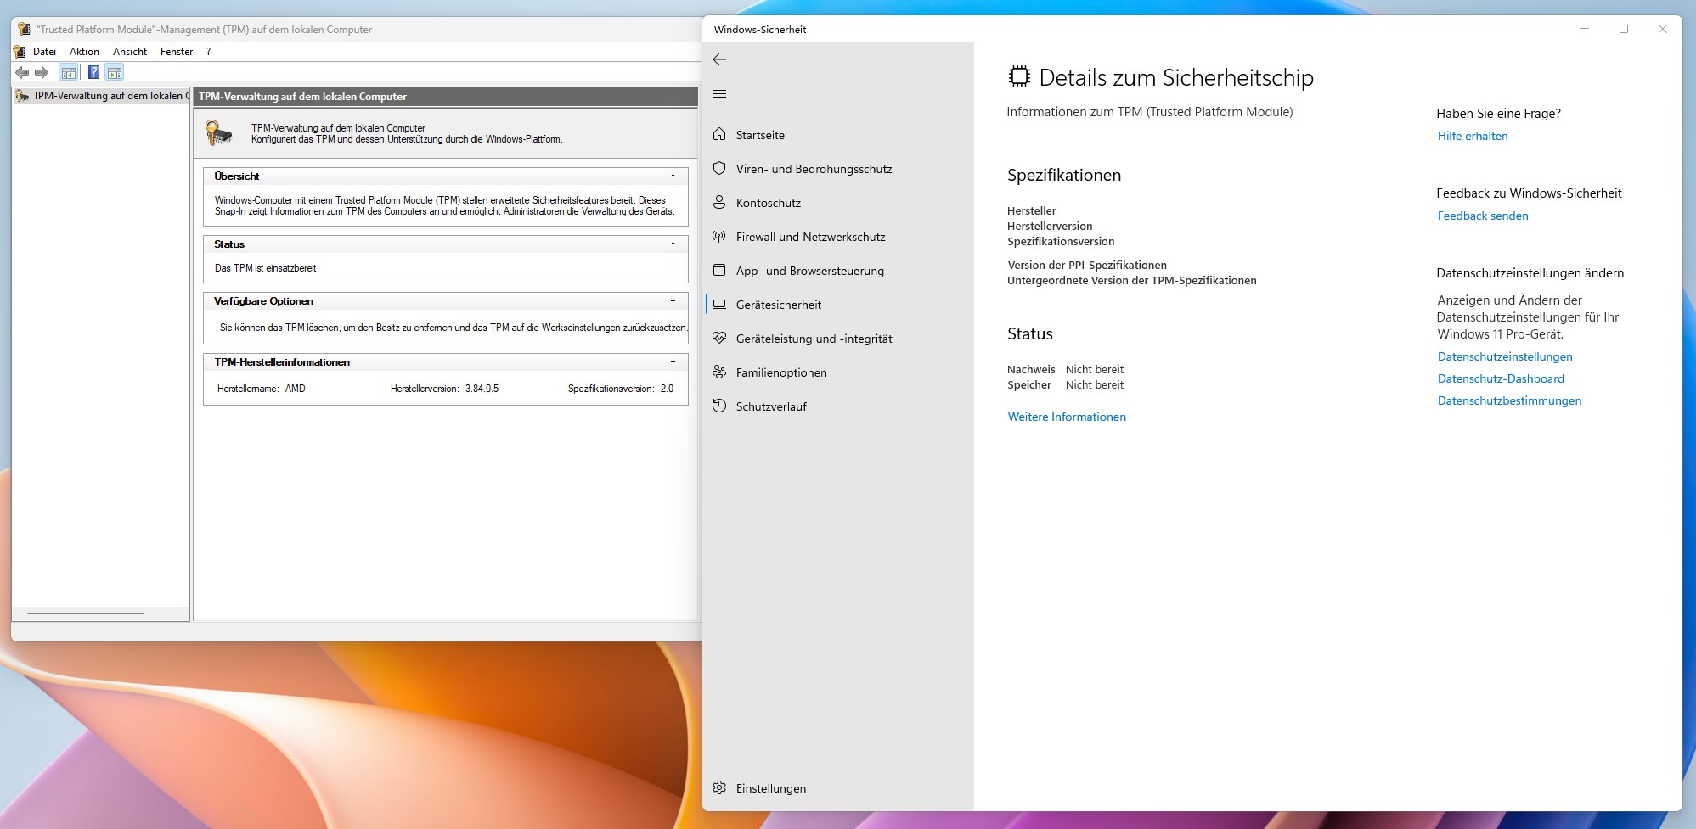Screen dimensions: 1696x829
Task: Open the Fenster menu
Action: click(x=177, y=52)
